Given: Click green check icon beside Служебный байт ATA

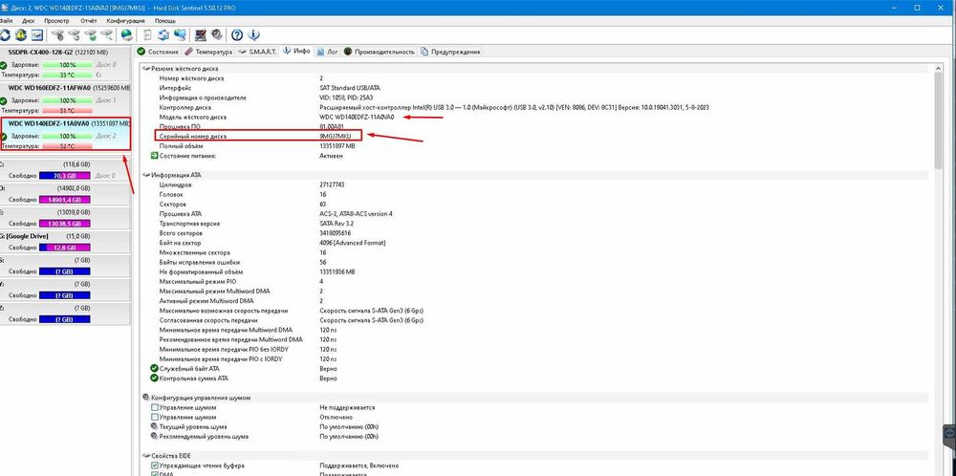Looking at the screenshot, I should [x=154, y=369].
